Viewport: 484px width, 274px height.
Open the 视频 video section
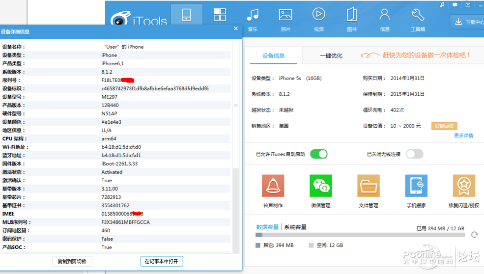coord(318,20)
